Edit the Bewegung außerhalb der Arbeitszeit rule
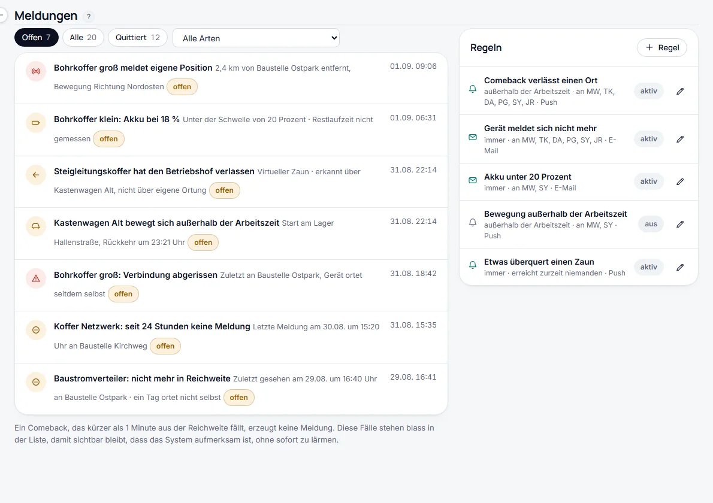Screen dimensions: 713x503 (680, 224)
